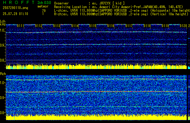Click the 0117 time marker
The image size is (190, 123).
point(129,26)
